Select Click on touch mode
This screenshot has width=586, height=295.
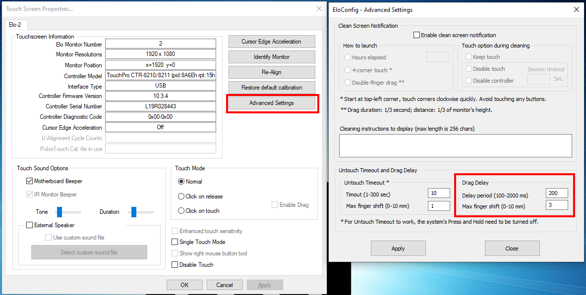pos(181,211)
